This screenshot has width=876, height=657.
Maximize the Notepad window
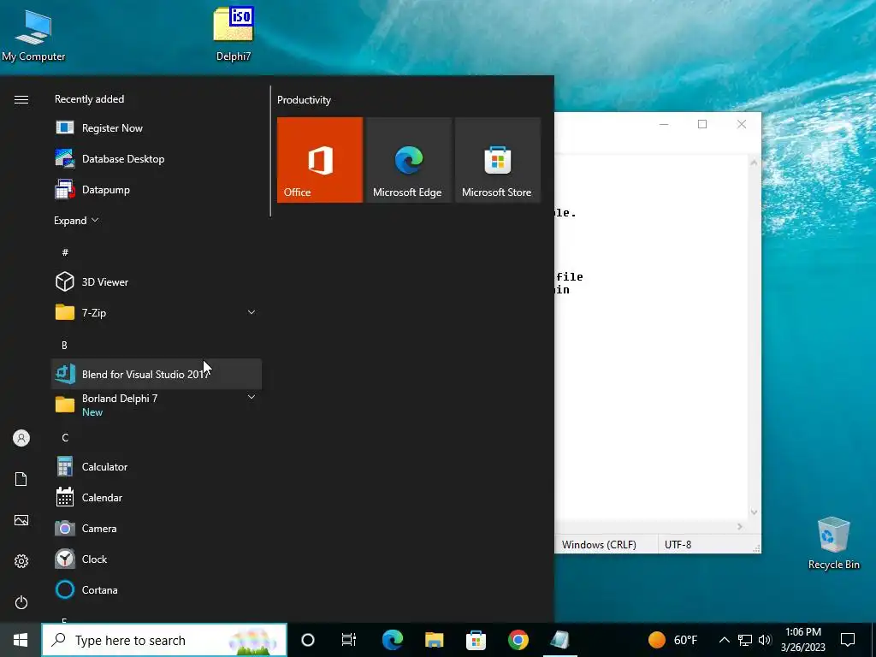(x=702, y=124)
